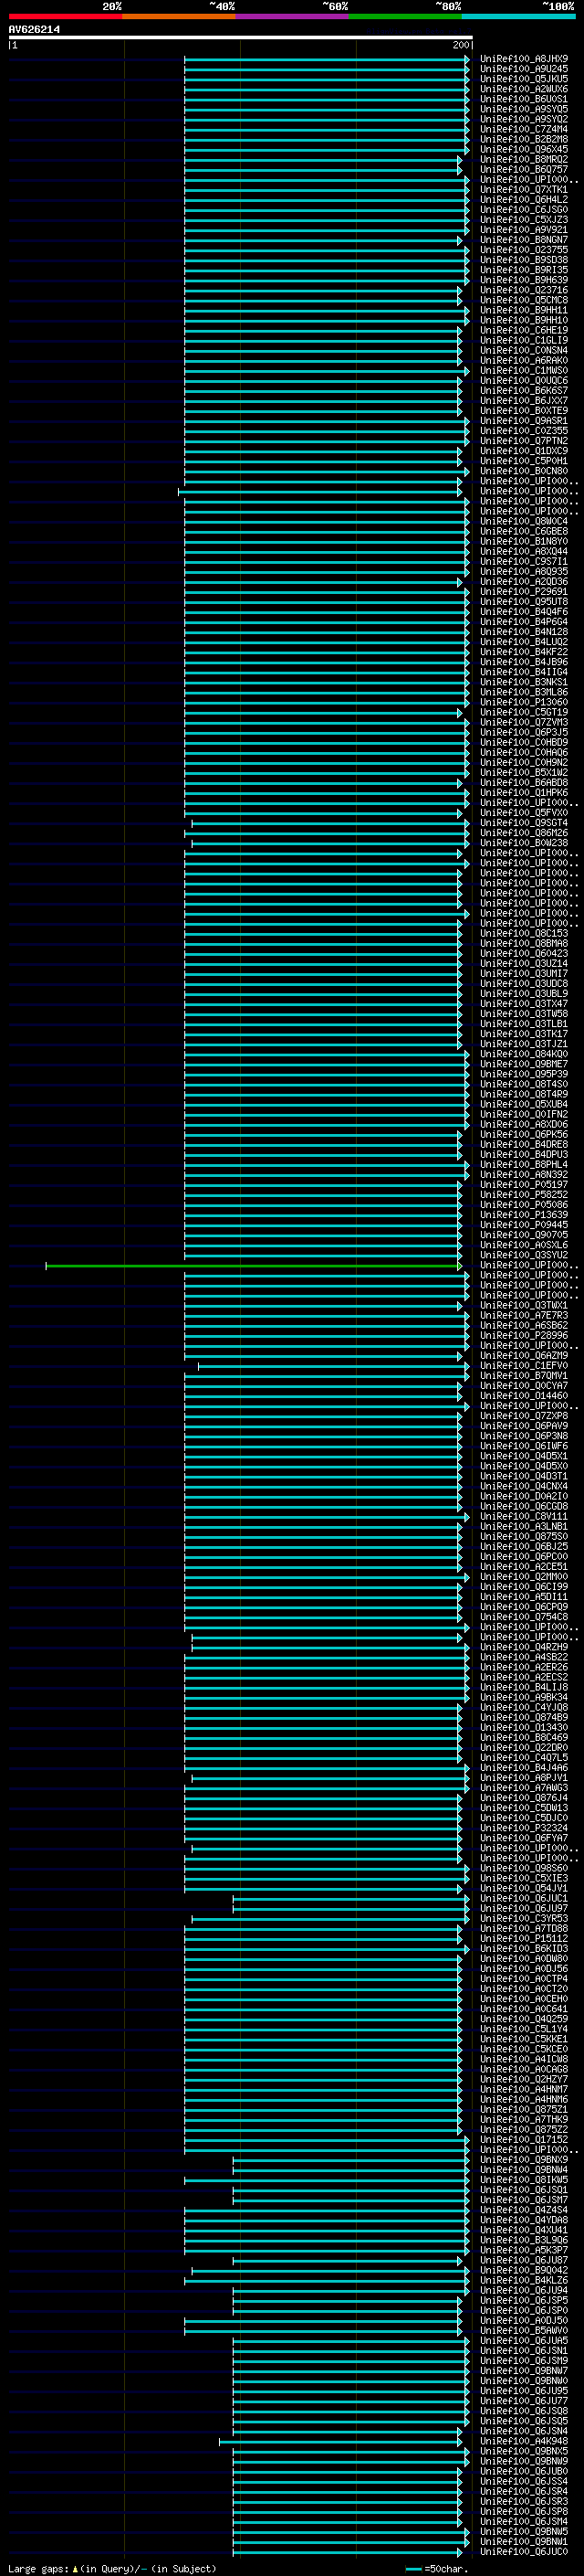Click label UniRef100_B5AWV0
This screenshot has width=584, height=2576.
click(x=524, y=2331)
